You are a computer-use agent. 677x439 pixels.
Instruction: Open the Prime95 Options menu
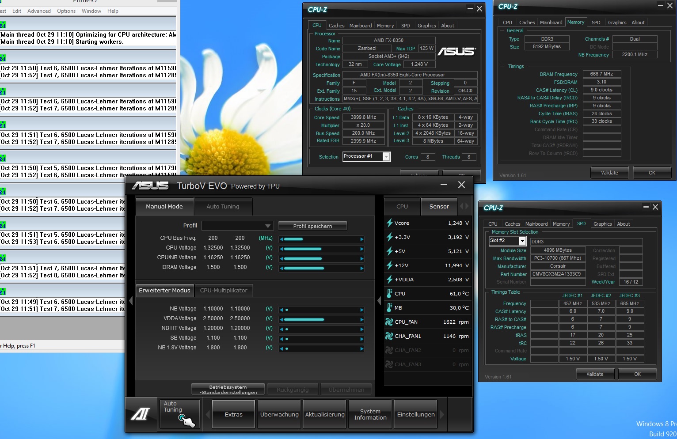click(66, 11)
